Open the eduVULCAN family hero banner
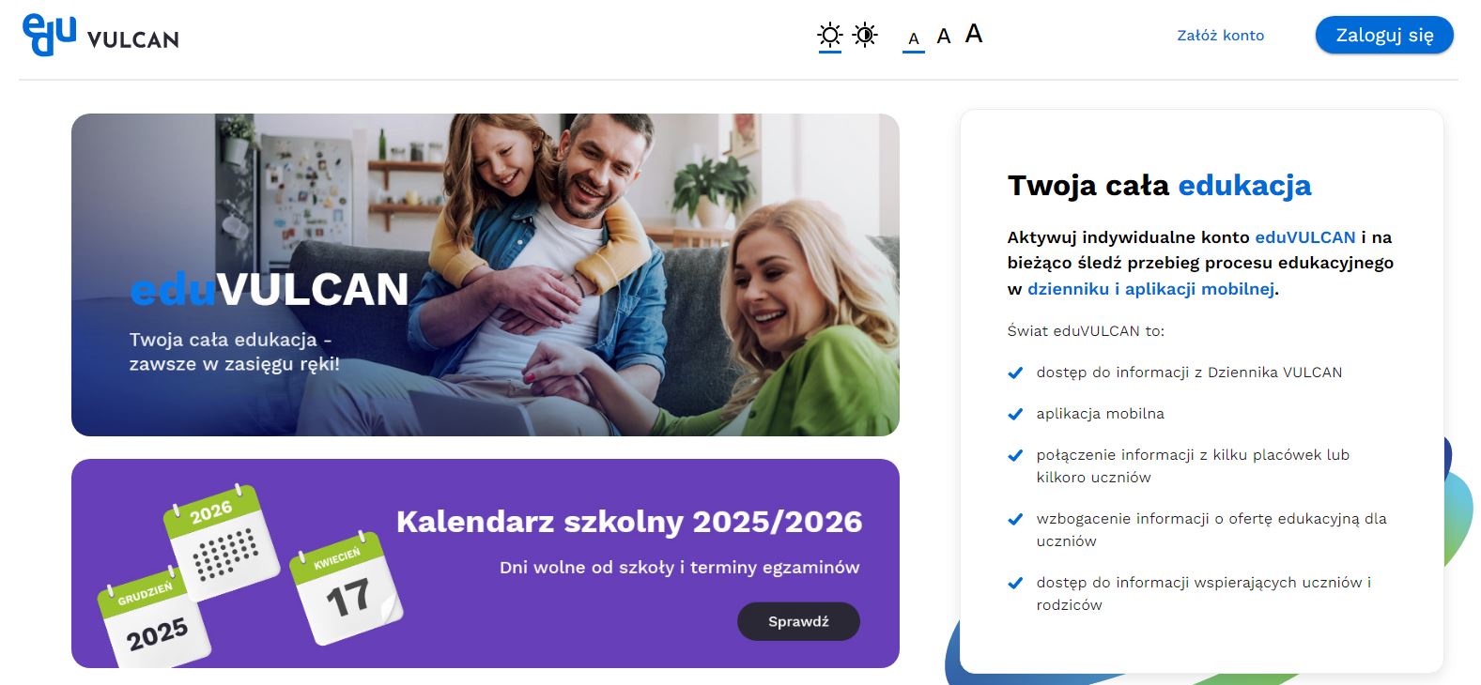The height and width of the screenshot is (685, 1481). pyautogui.click(x=485, y=274)
